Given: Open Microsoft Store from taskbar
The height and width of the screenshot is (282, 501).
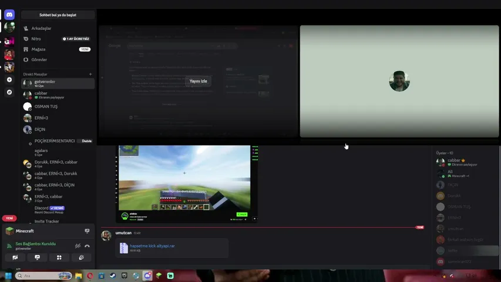Looking at the screenshot, I should 101,276.
